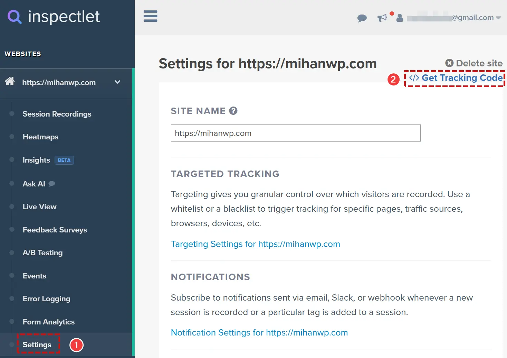
Task: Click the Site Name input field
Action: click(x=296, y=133)
